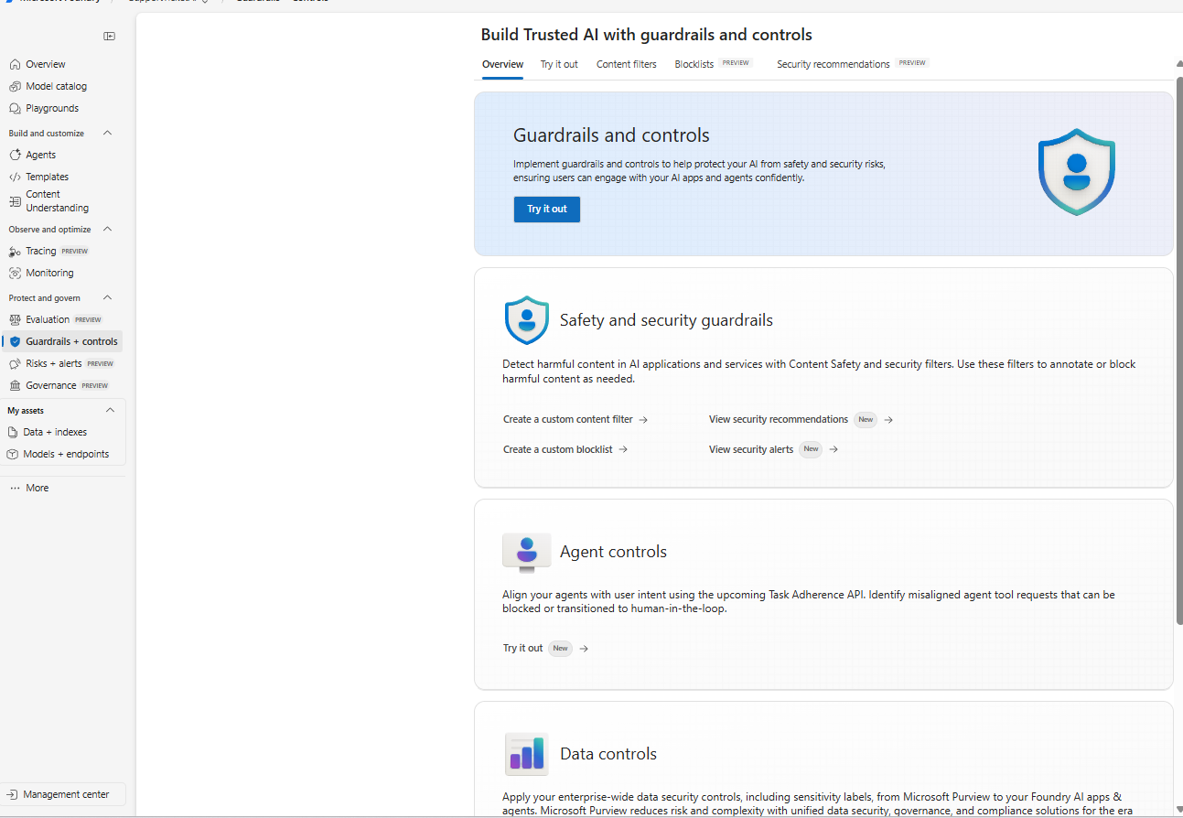1183x818 pixels.
Task: Click the Tracing icon in sidebar
Action: [15, 251]
